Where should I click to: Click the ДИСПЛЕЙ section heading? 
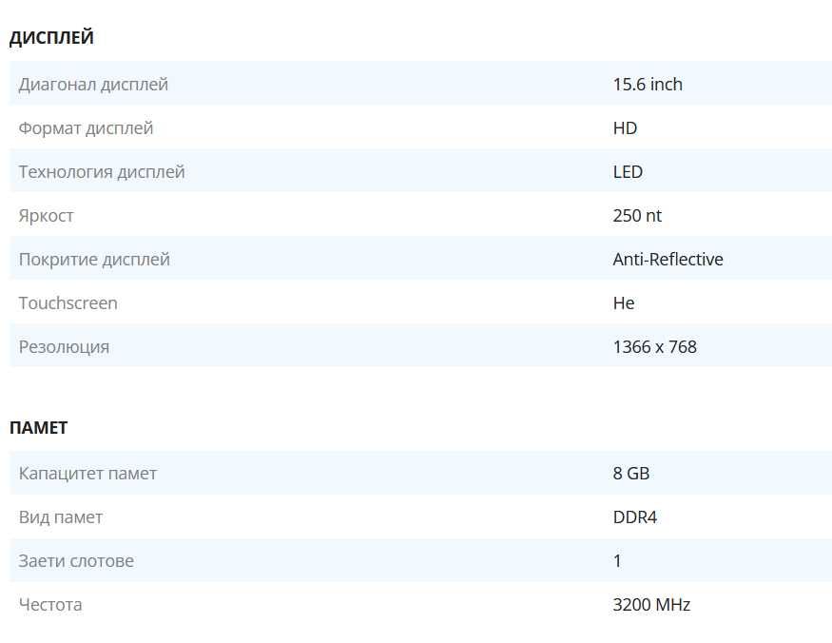point(51,38)
